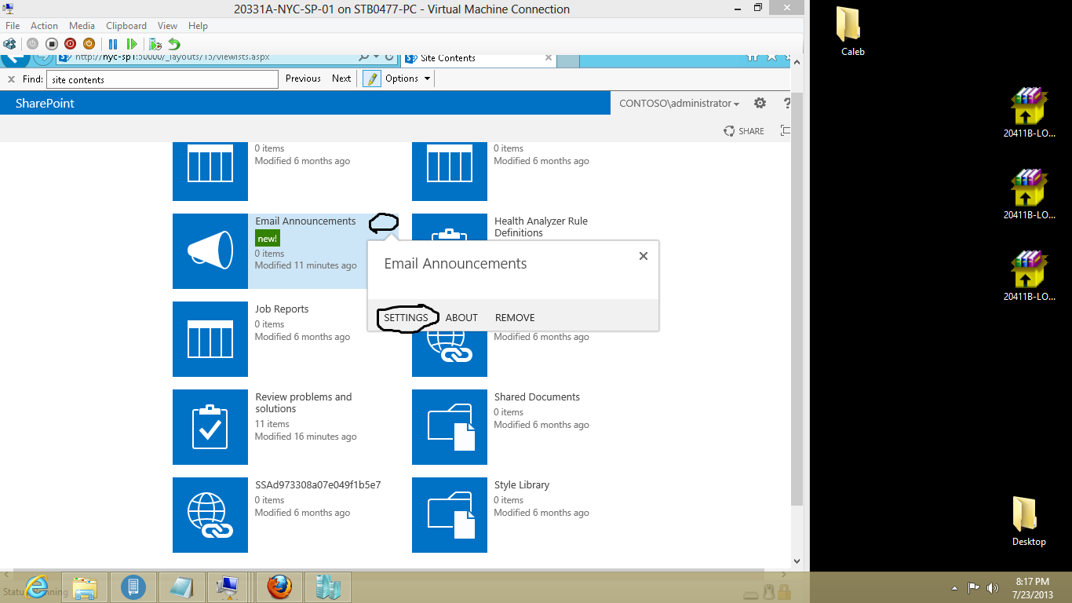
Task: Select the Desktop folder icon
Action: [1029, 521]
